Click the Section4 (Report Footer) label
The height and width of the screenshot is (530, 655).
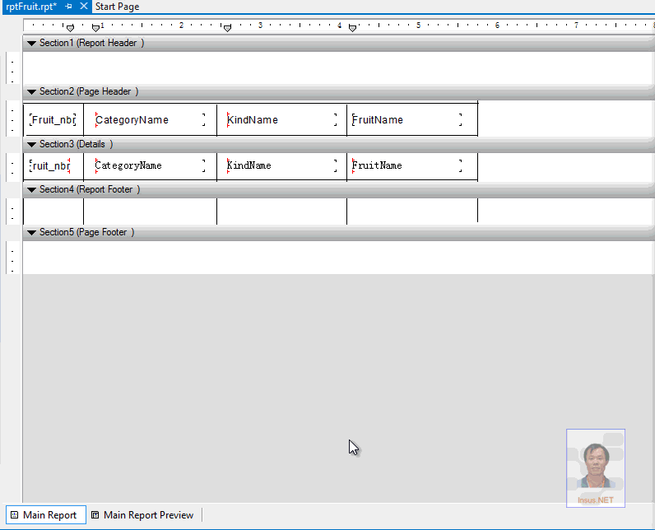pyautogui.click(x=90, y=189)
